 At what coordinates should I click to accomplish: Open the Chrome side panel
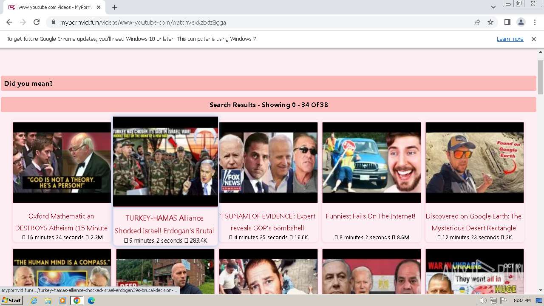(x=507, y=22)
